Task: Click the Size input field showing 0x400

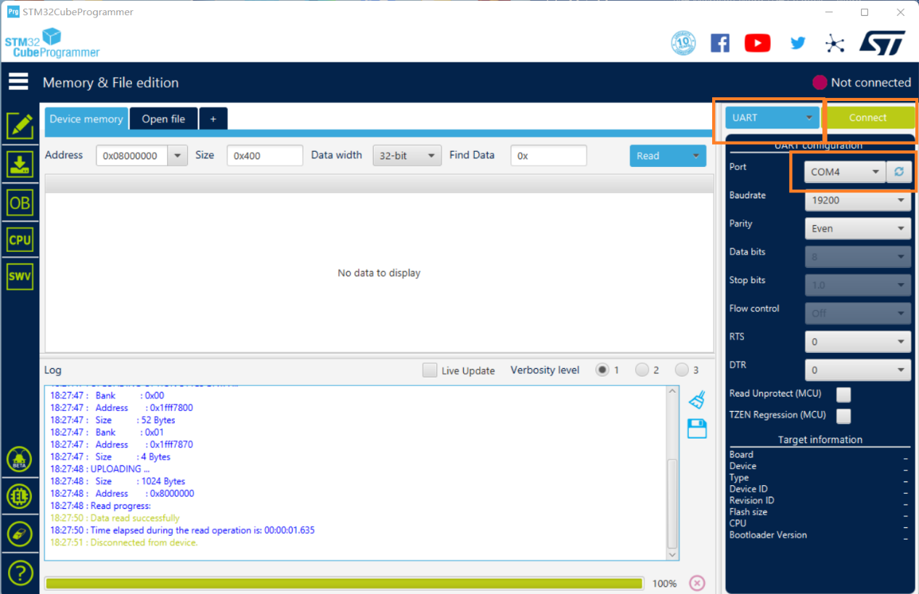Action: [x=264, y=155]
